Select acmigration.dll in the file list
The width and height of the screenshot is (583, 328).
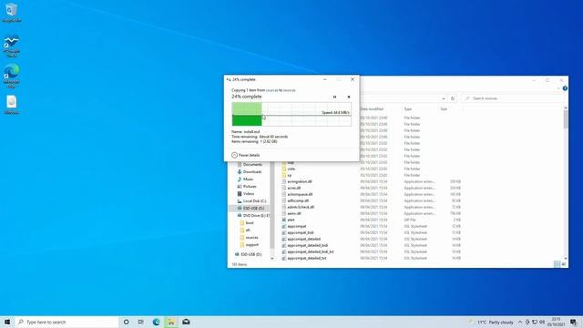(x=300, y=181)
